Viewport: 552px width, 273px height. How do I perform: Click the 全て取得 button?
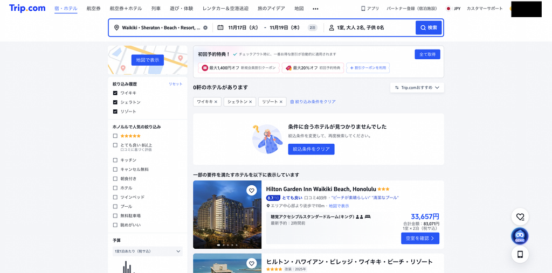427,54
